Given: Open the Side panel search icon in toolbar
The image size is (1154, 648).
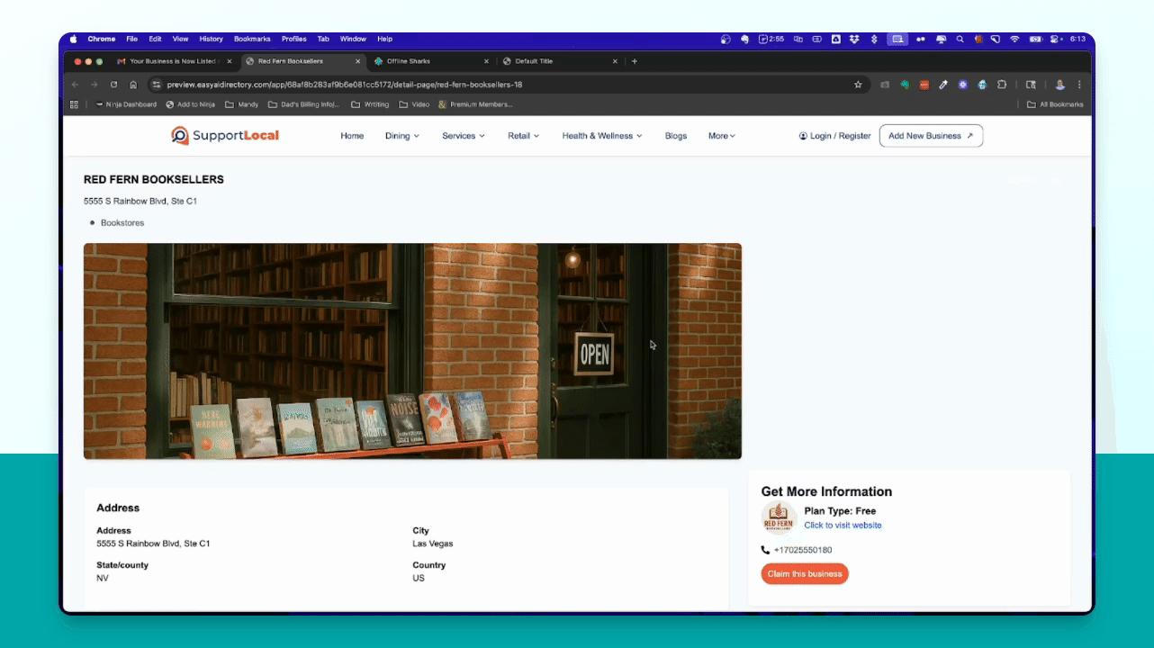Looking at the screenshot, I should (1031, 85).
